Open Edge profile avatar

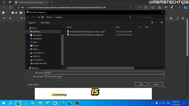click(x=172, y=7)
